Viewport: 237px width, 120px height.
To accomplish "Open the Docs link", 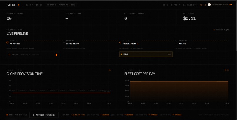I will tap(165, 5).
